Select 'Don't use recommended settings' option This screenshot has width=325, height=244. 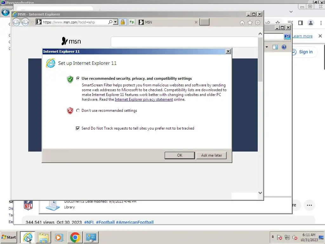click(78, 111)
